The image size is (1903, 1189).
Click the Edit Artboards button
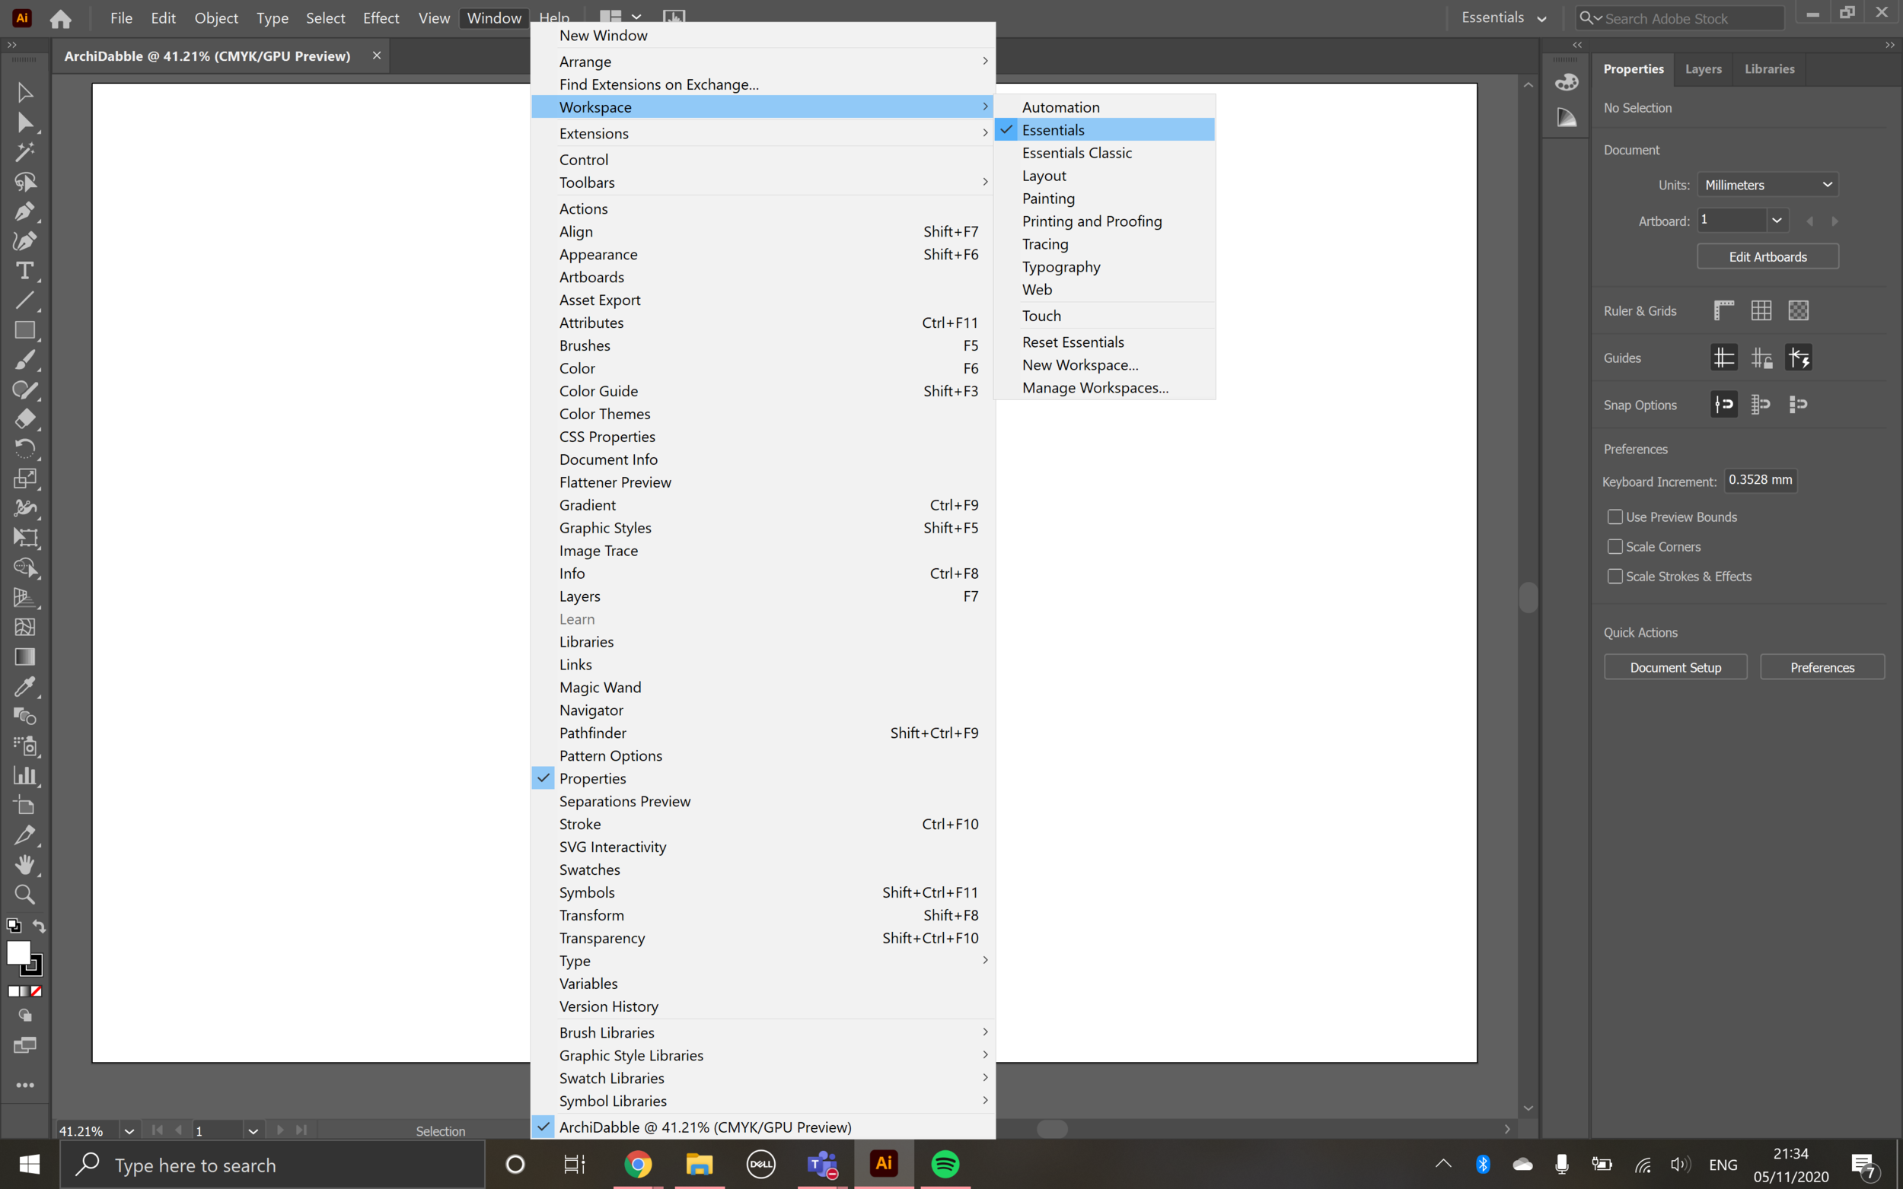tap(1767, 257)
